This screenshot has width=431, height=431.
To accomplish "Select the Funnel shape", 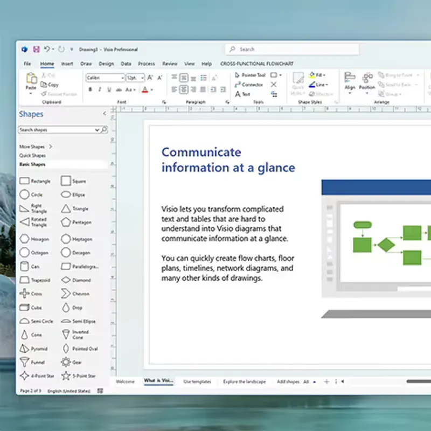I will pos(32,362).
